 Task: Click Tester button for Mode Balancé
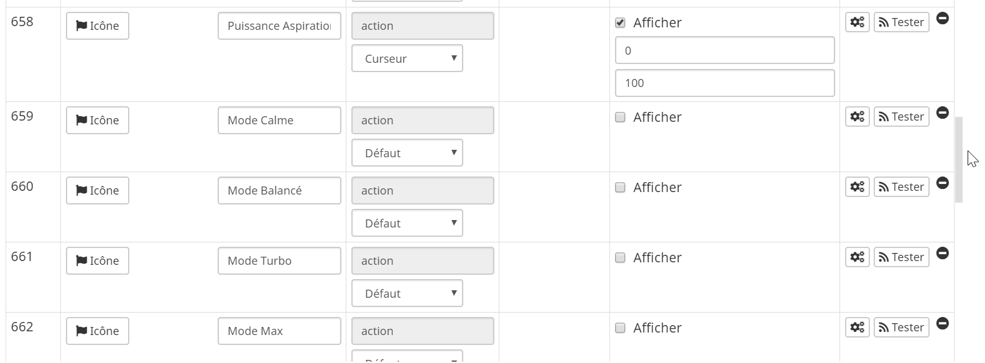[x=901, y=187]
